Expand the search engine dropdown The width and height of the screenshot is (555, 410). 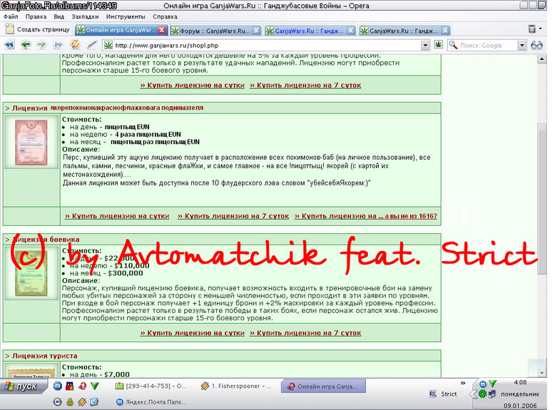[x=521, y=46]
